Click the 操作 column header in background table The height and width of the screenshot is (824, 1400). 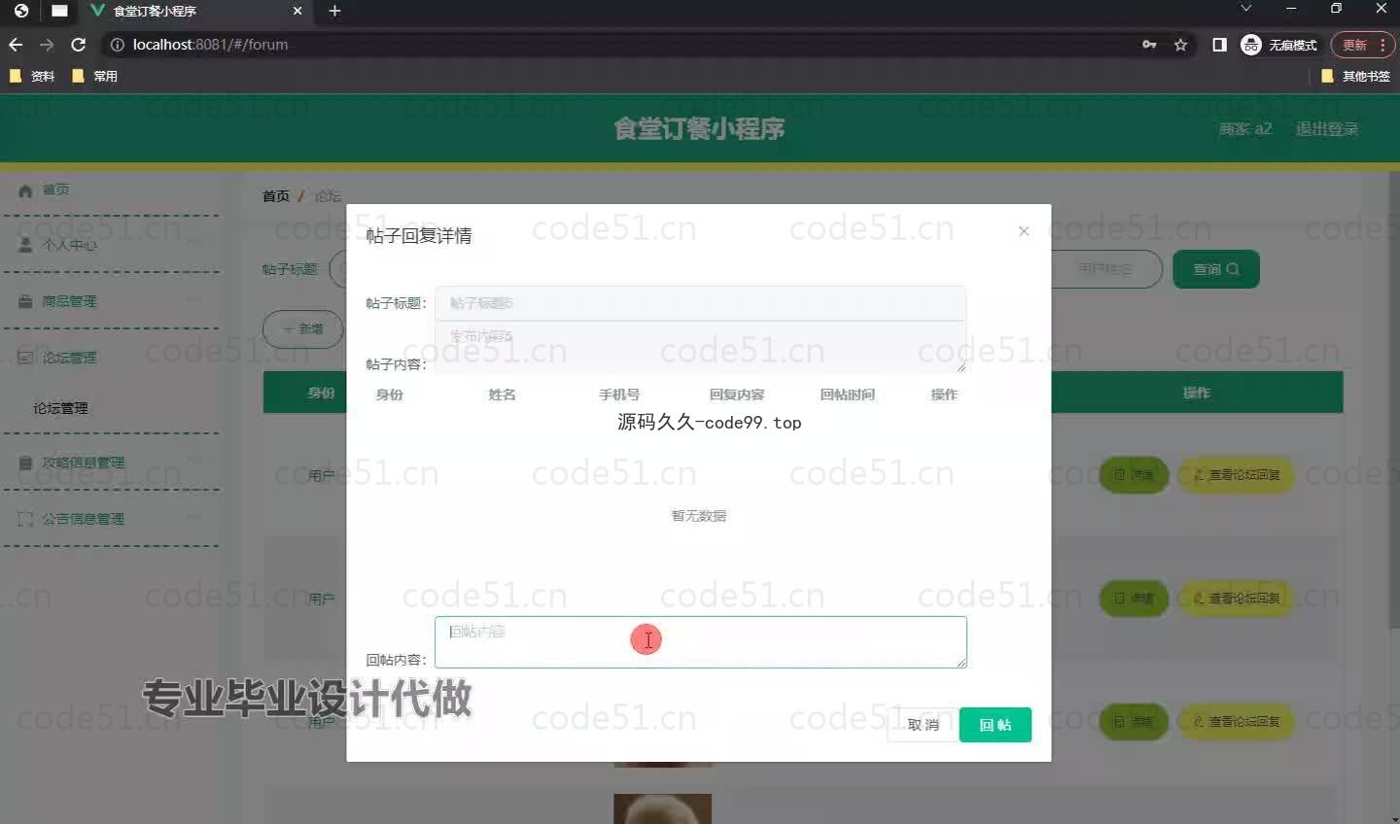(x=1197, y=393)
